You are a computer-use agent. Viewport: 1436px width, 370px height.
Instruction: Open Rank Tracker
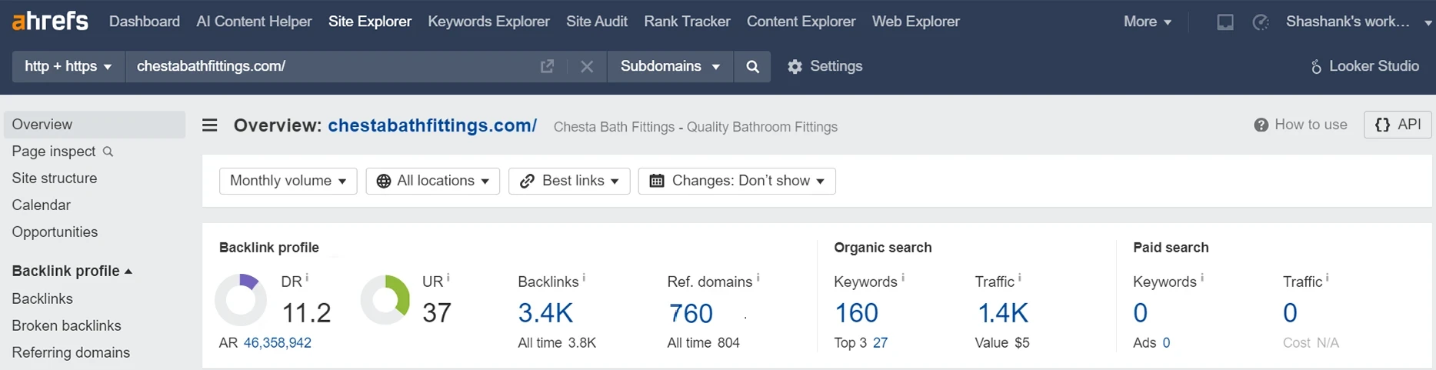point(687,22)
